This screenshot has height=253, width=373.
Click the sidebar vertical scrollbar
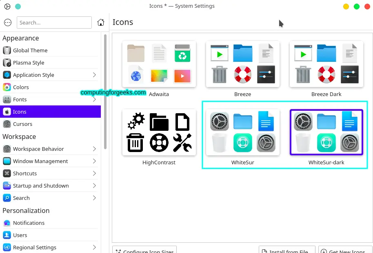pos(105,92)
